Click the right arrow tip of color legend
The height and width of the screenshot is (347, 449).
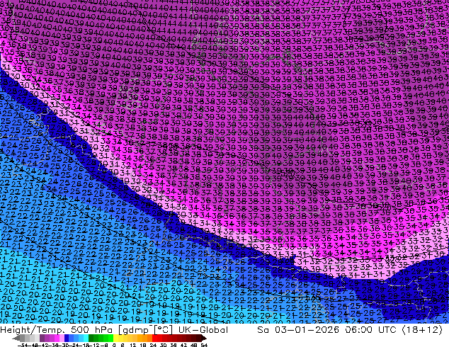[x=205, y=338]
